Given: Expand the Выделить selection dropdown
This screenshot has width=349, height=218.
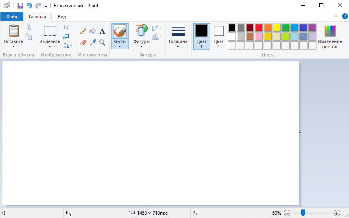Looking at the screenshot, I should point(50,46).
